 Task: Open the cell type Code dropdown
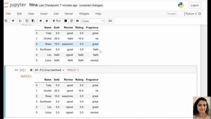93,21
